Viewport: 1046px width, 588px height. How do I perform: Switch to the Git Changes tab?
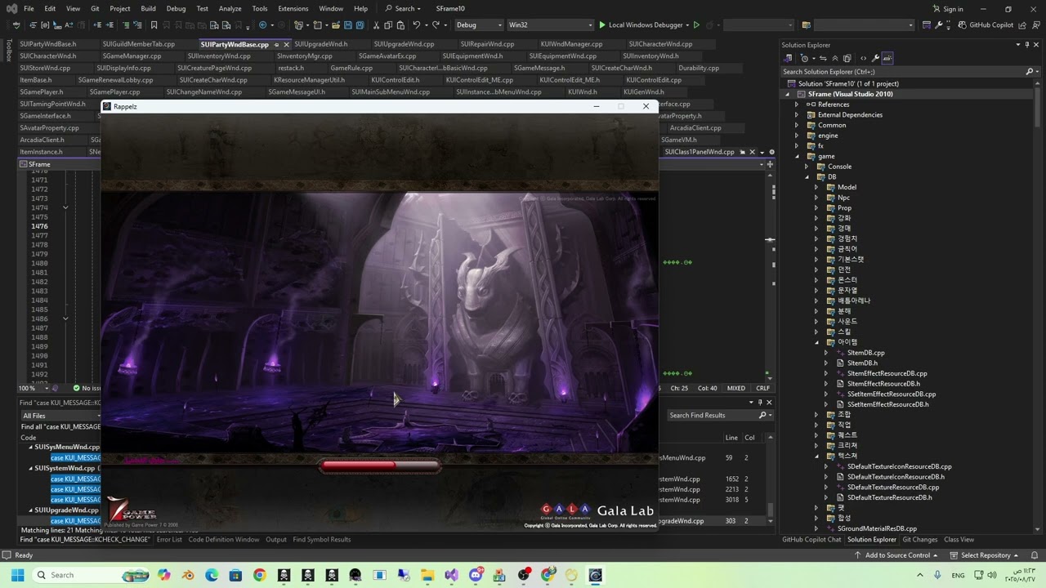tap(919, 540)
